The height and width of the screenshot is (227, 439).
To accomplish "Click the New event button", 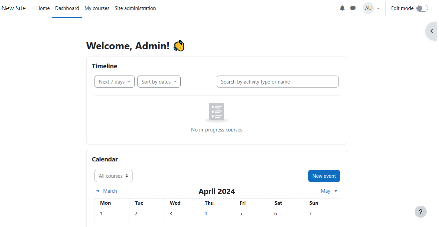I will tap(324, 176).
